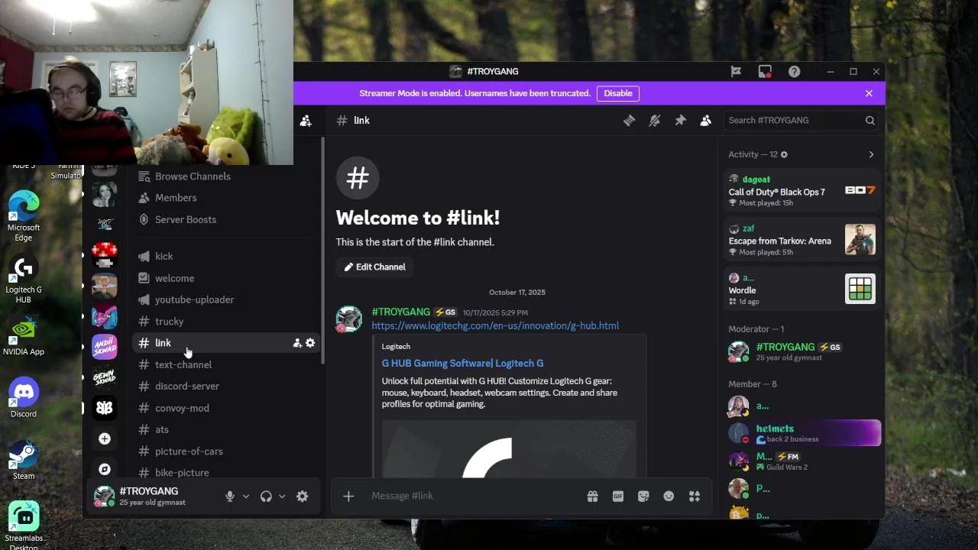Open G HUB Gaming Software embed title
978x550 pixels.
coord(462,364)
